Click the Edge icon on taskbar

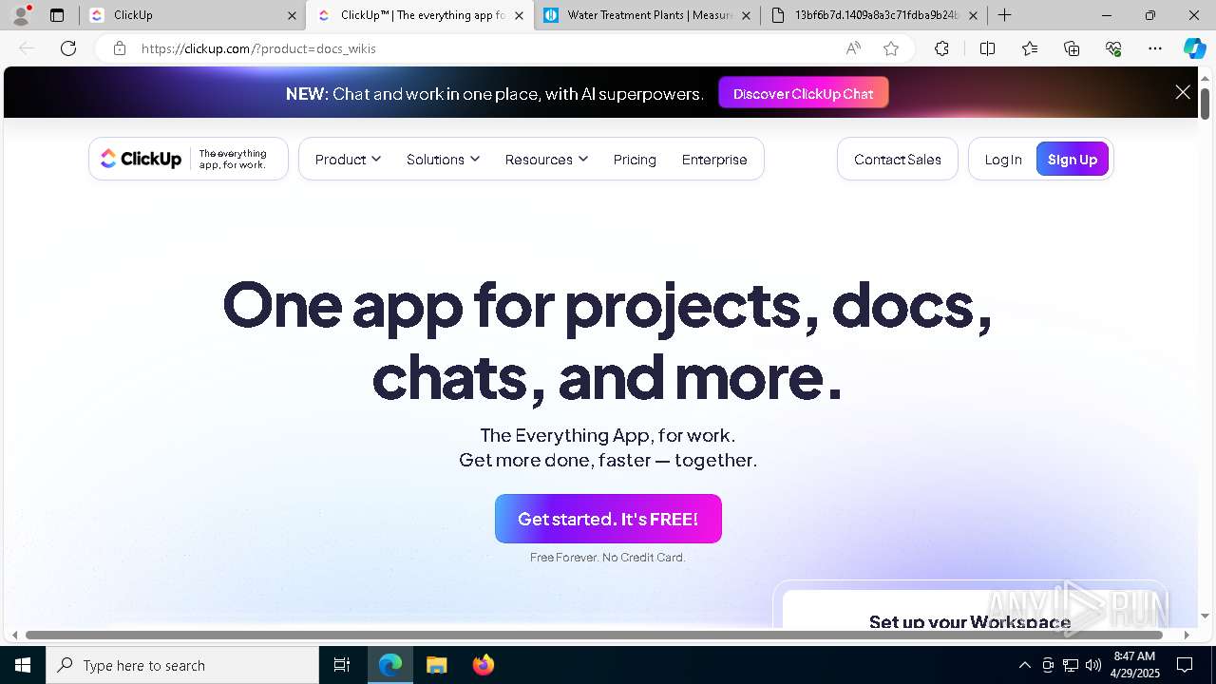pos(390,665)
